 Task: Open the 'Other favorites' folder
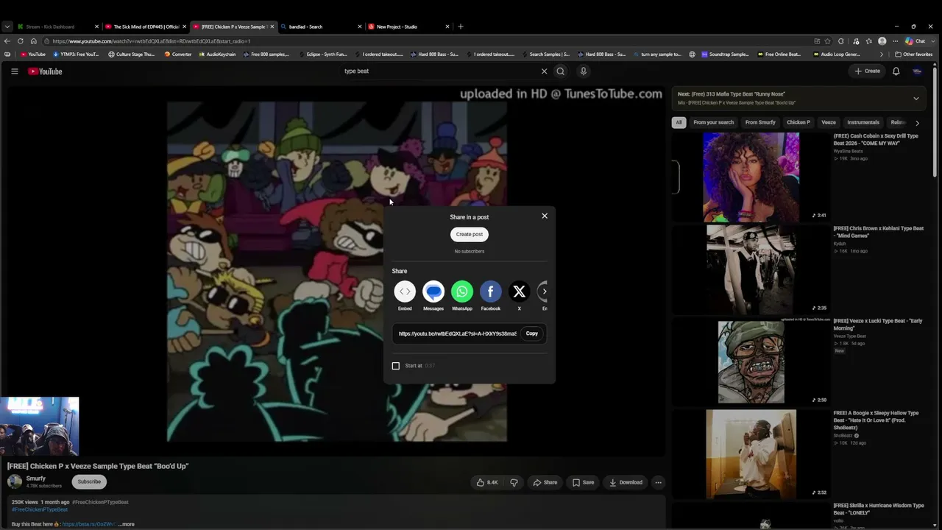(913, 54)
